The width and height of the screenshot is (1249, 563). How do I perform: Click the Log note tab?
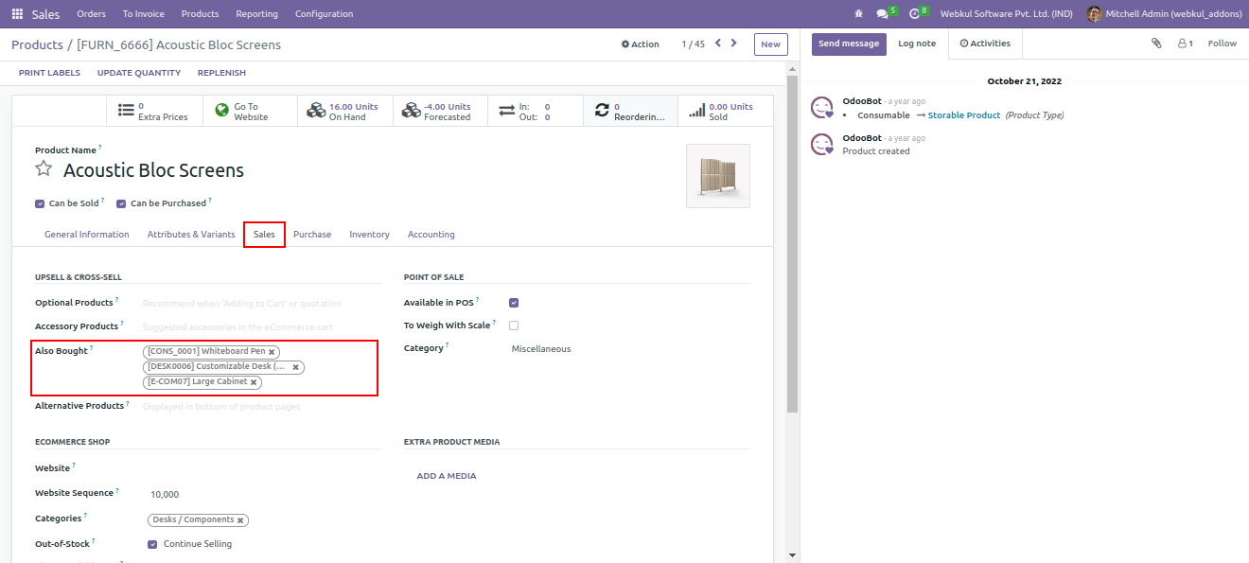pyautogui.click(x=917, y=44)
